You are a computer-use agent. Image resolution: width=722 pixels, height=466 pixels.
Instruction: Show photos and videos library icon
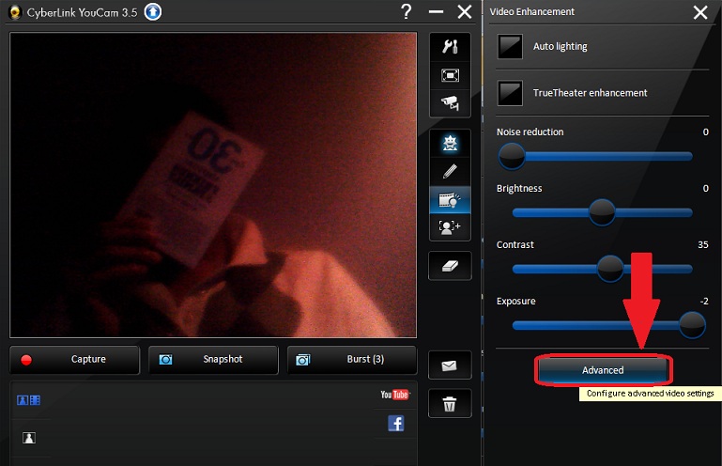pyautogui.click(x=28, y=400)
